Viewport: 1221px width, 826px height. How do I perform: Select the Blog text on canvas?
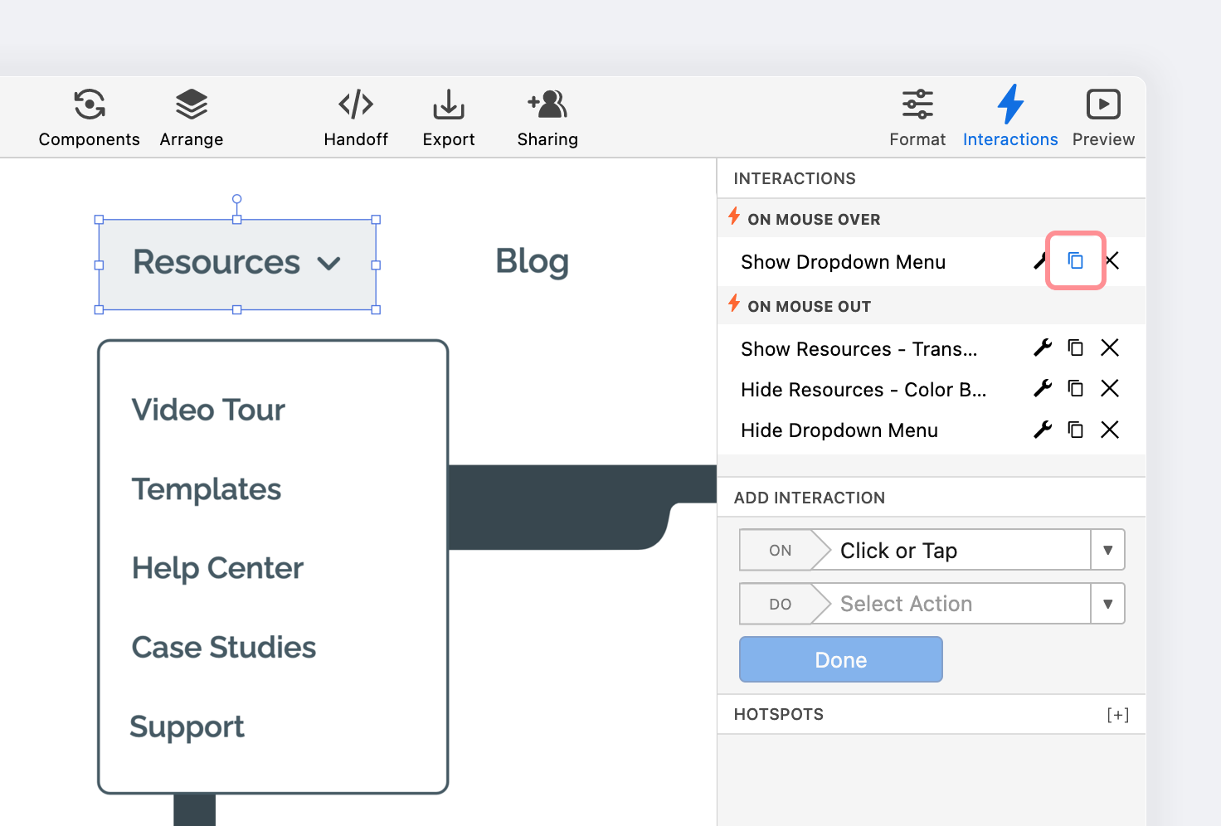coord(532,261)
